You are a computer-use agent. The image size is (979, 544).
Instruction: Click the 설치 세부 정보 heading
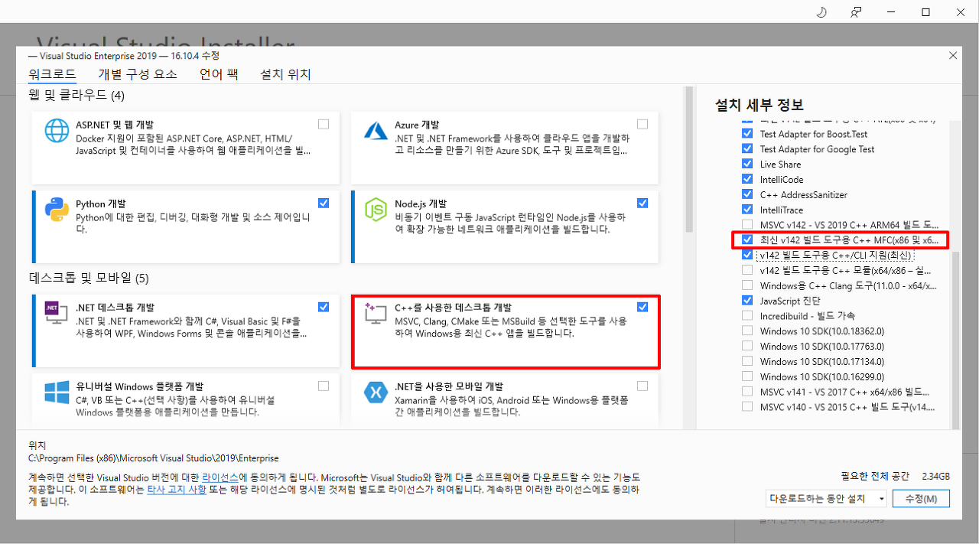point(759,105)
